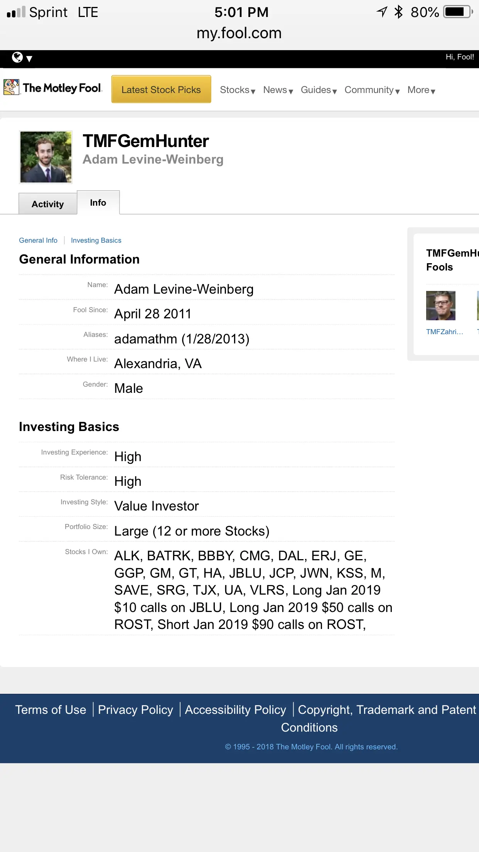
Task: Tap the my.fool.com address bar
Action: [239, 33]
